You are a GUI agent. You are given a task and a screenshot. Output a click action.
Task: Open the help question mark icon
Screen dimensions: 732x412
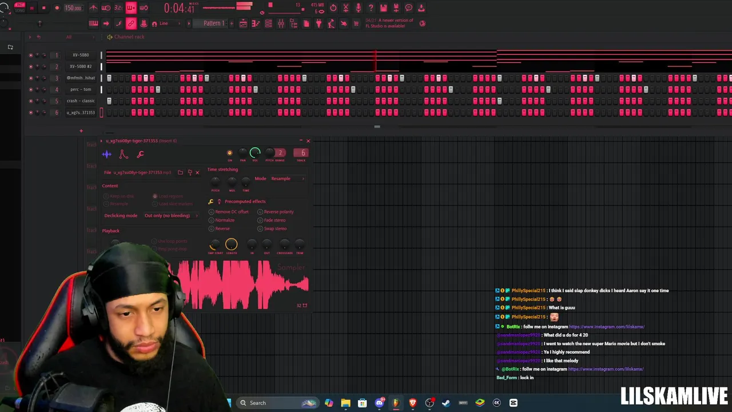[371, 8]
